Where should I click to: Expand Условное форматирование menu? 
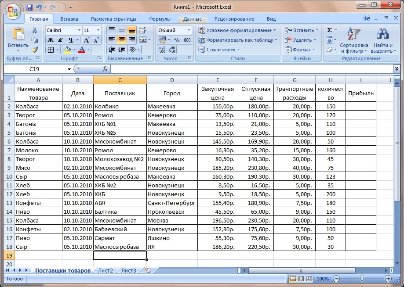pyautogui.click(x=237, y=30)
